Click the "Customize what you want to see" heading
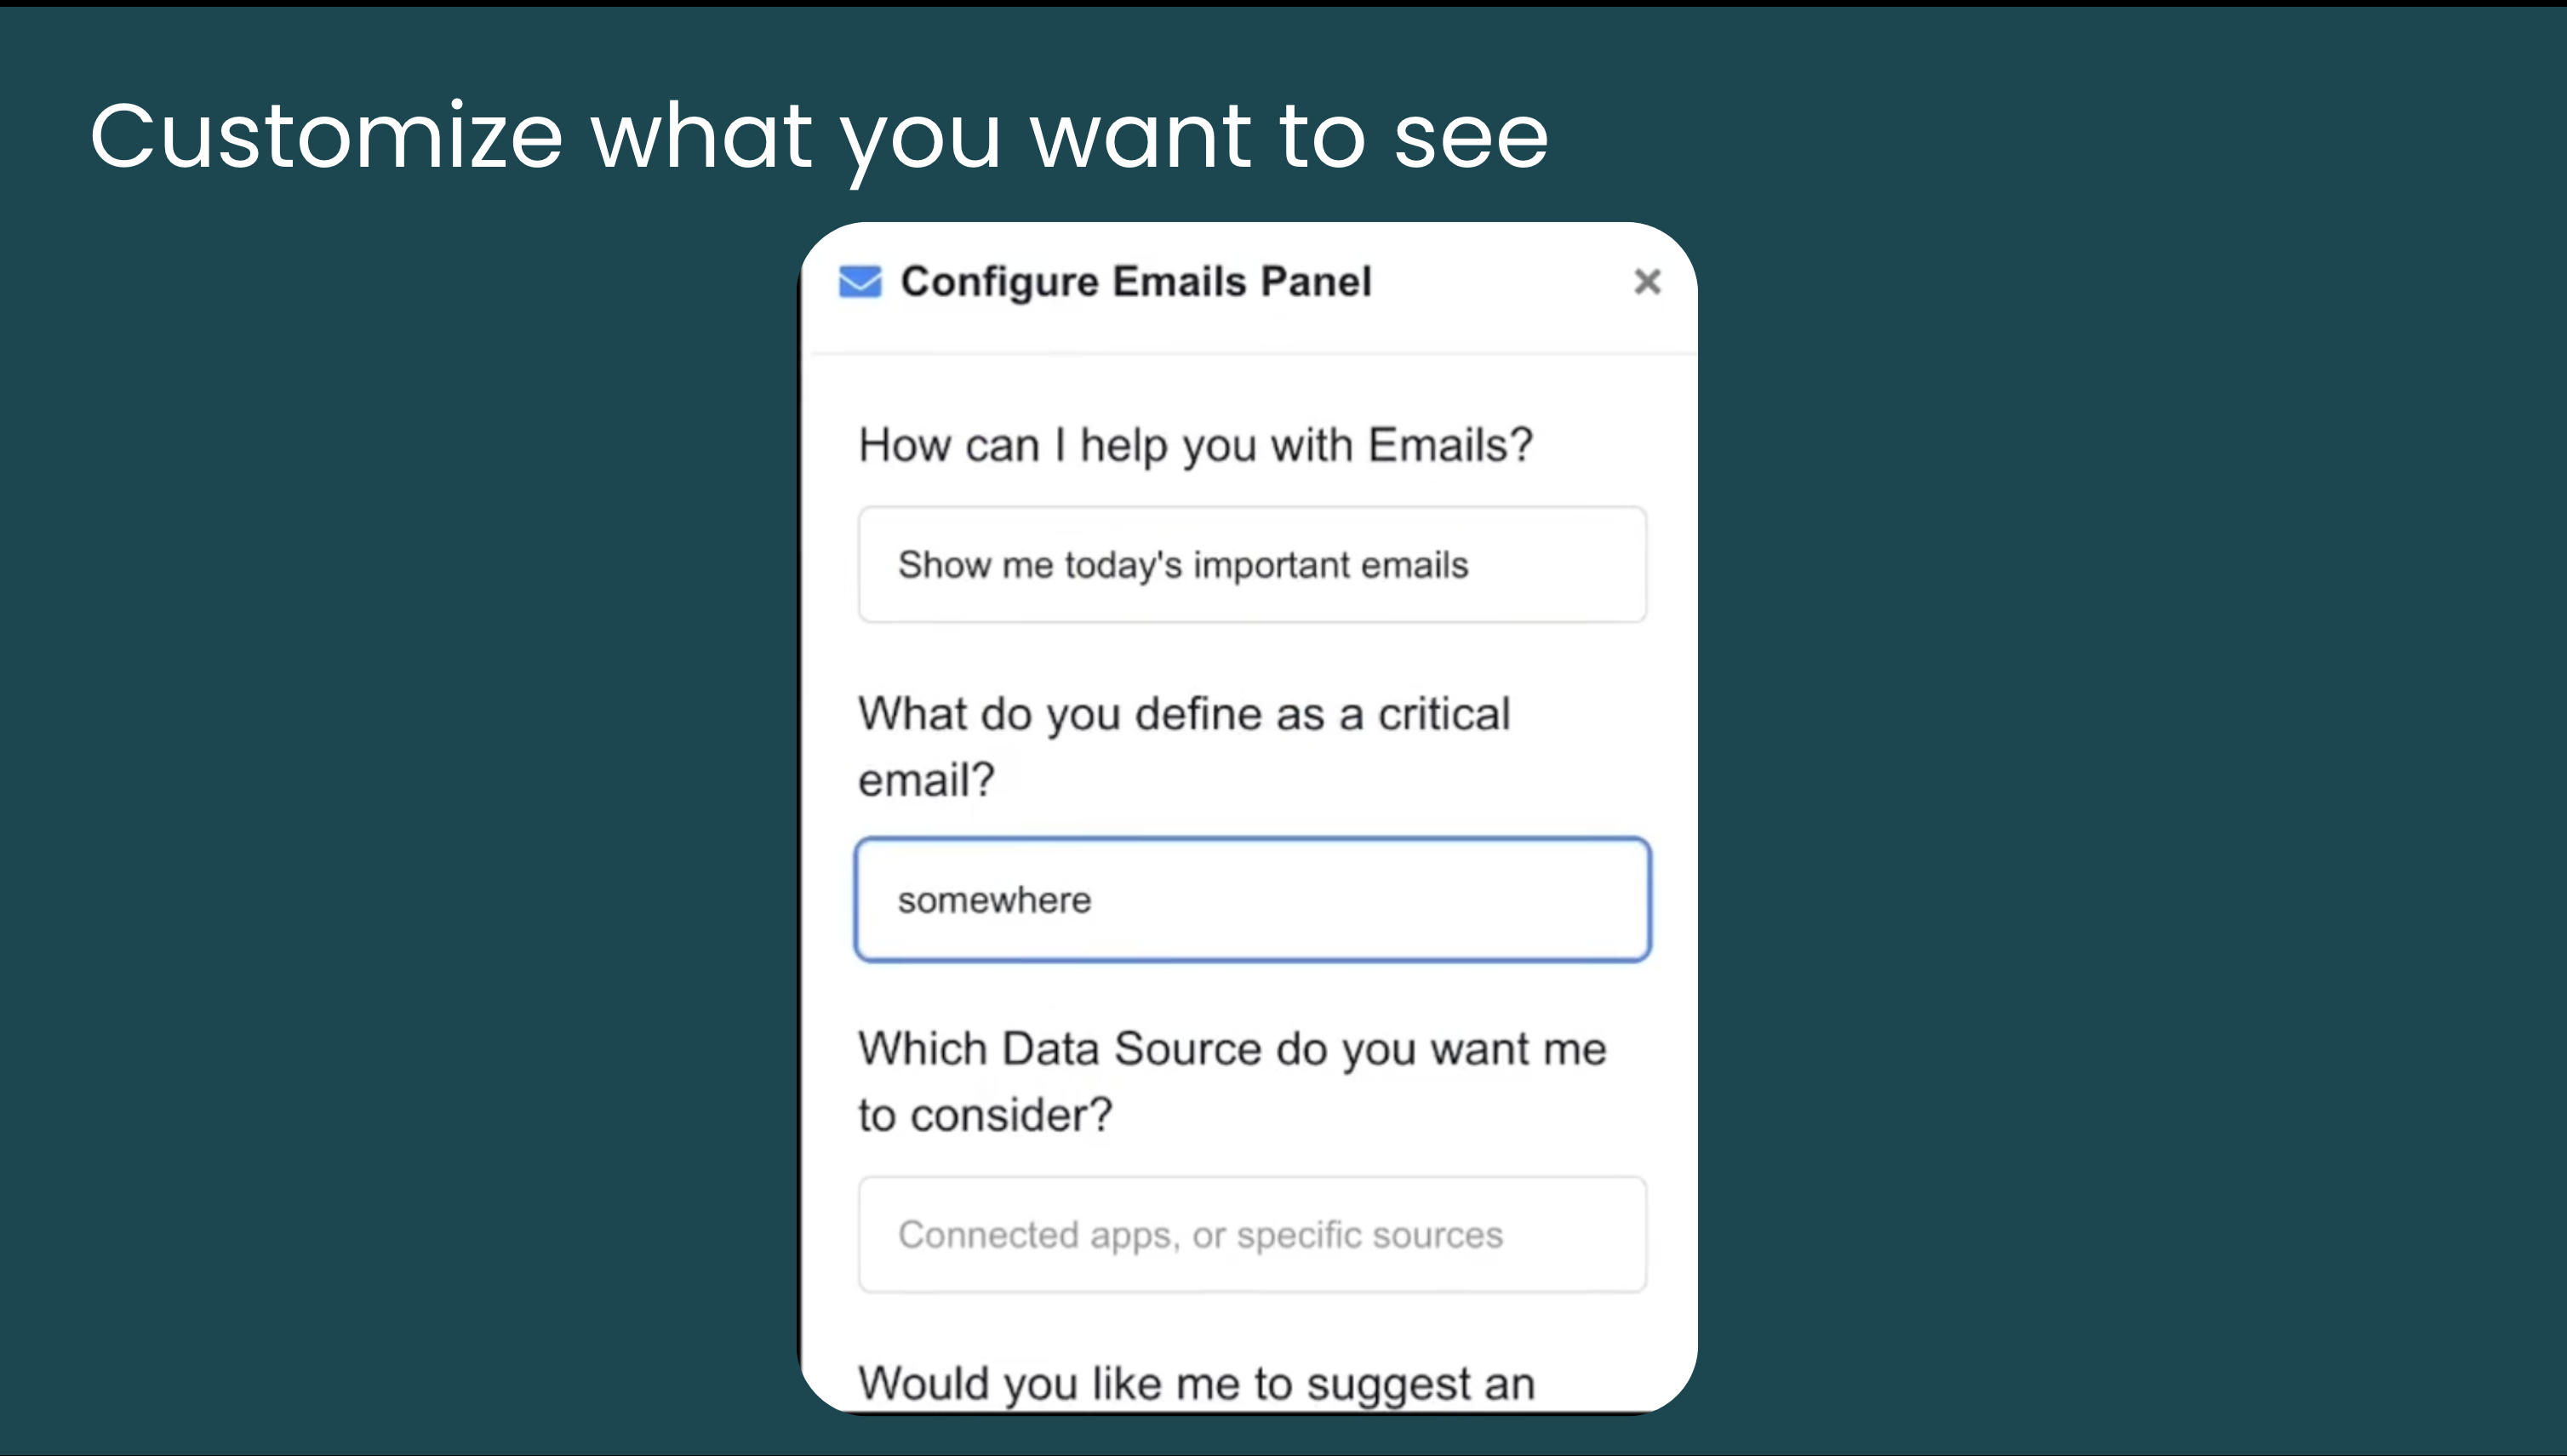 click(x=819, y=139)
